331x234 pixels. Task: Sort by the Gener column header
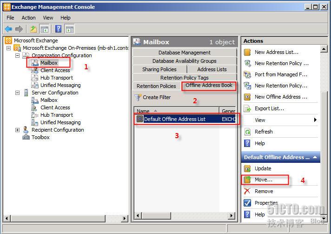point(228,111)
